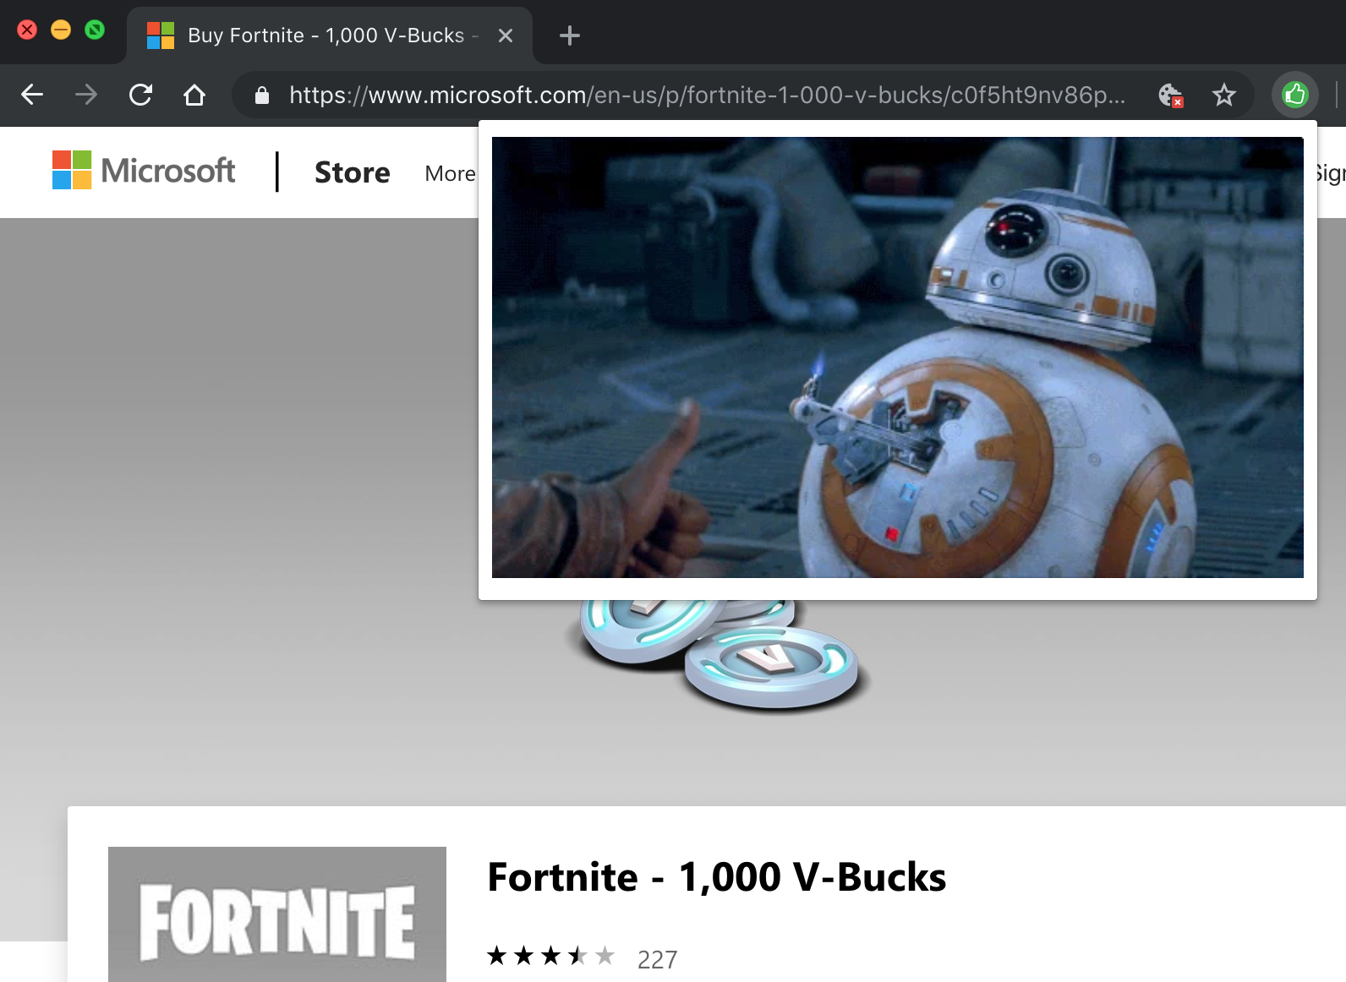Go to the Store section

[353, 172]
